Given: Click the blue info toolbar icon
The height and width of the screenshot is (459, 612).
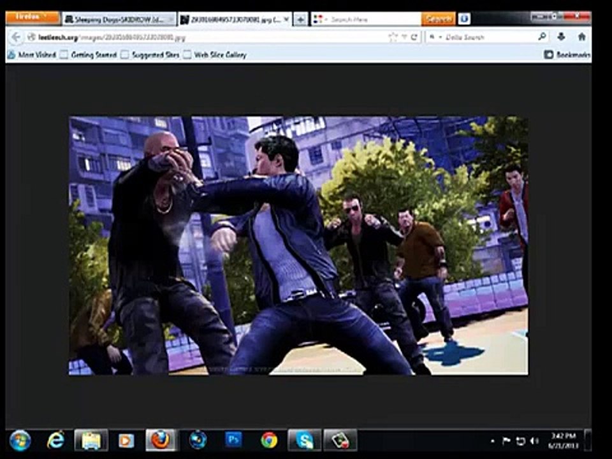Looking at the screenshot, I should pos(463,18).
